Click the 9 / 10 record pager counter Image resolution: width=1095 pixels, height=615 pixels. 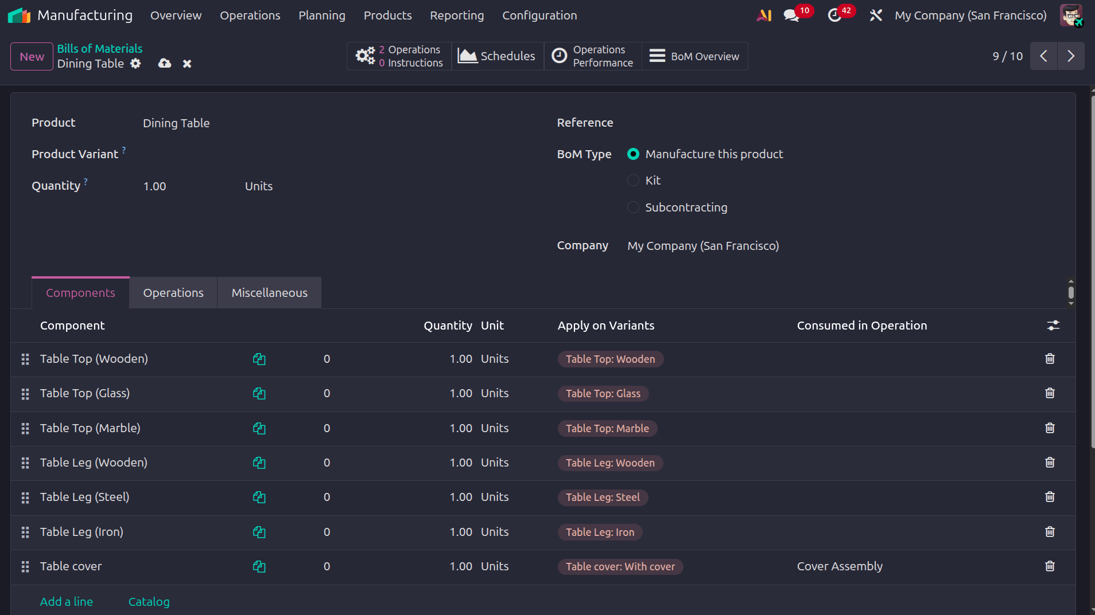click(x=1008, y=56)
